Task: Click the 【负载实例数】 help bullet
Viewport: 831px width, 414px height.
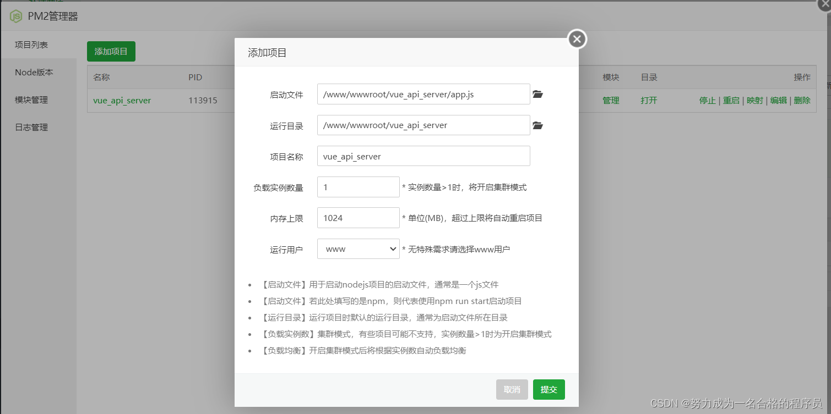Action: click(x=406, y=334)
